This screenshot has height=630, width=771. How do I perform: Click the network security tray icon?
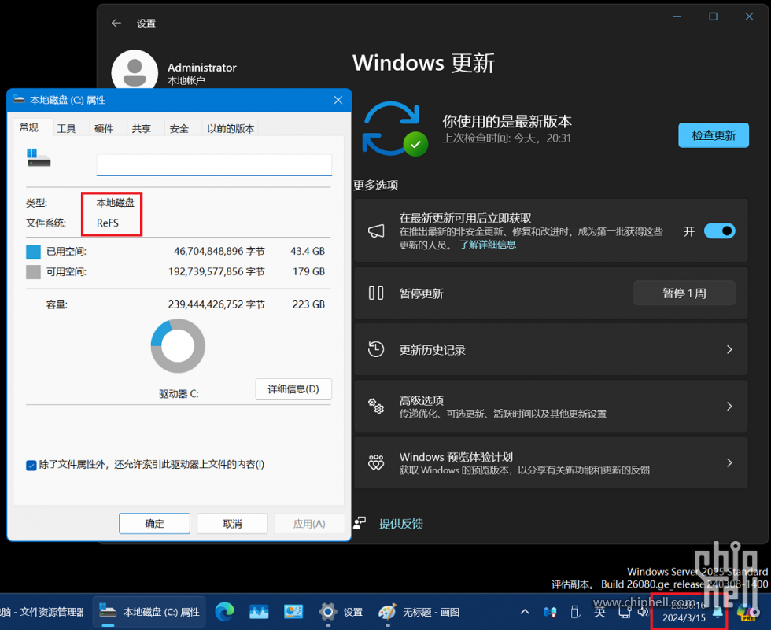550,613
